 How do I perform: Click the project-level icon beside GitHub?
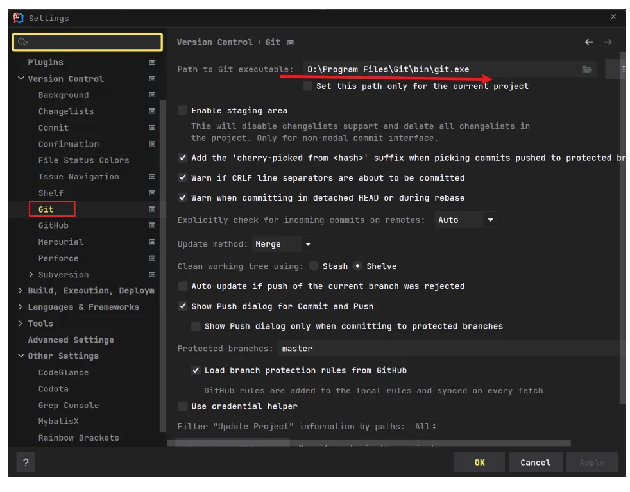152,225
